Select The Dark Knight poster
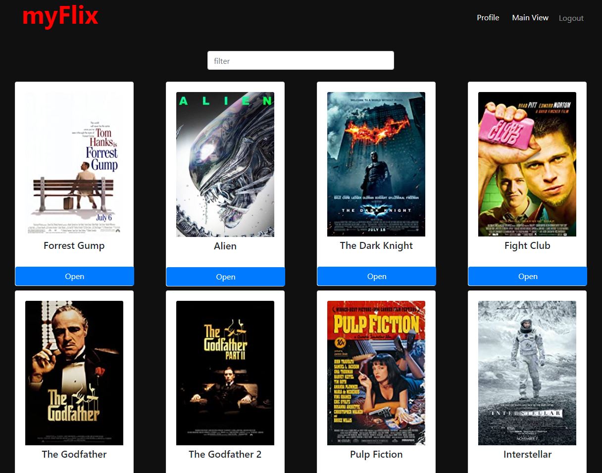Screen dimensions: 602x473 tap(376, 164)
